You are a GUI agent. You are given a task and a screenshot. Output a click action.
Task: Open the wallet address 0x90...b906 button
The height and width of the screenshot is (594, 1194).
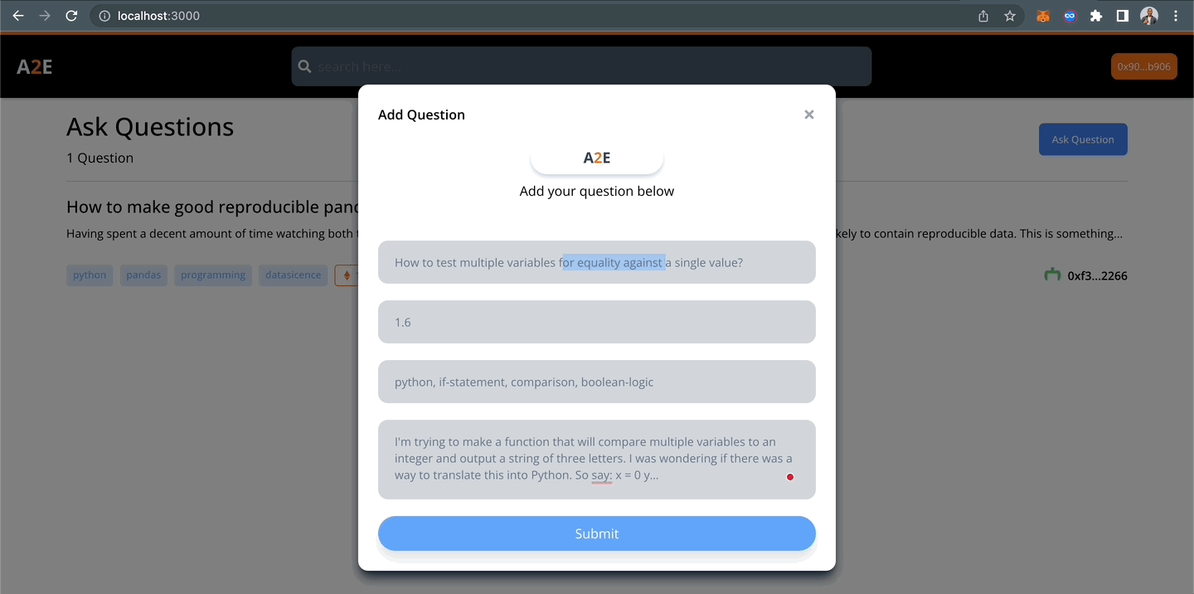point(1143,66)
